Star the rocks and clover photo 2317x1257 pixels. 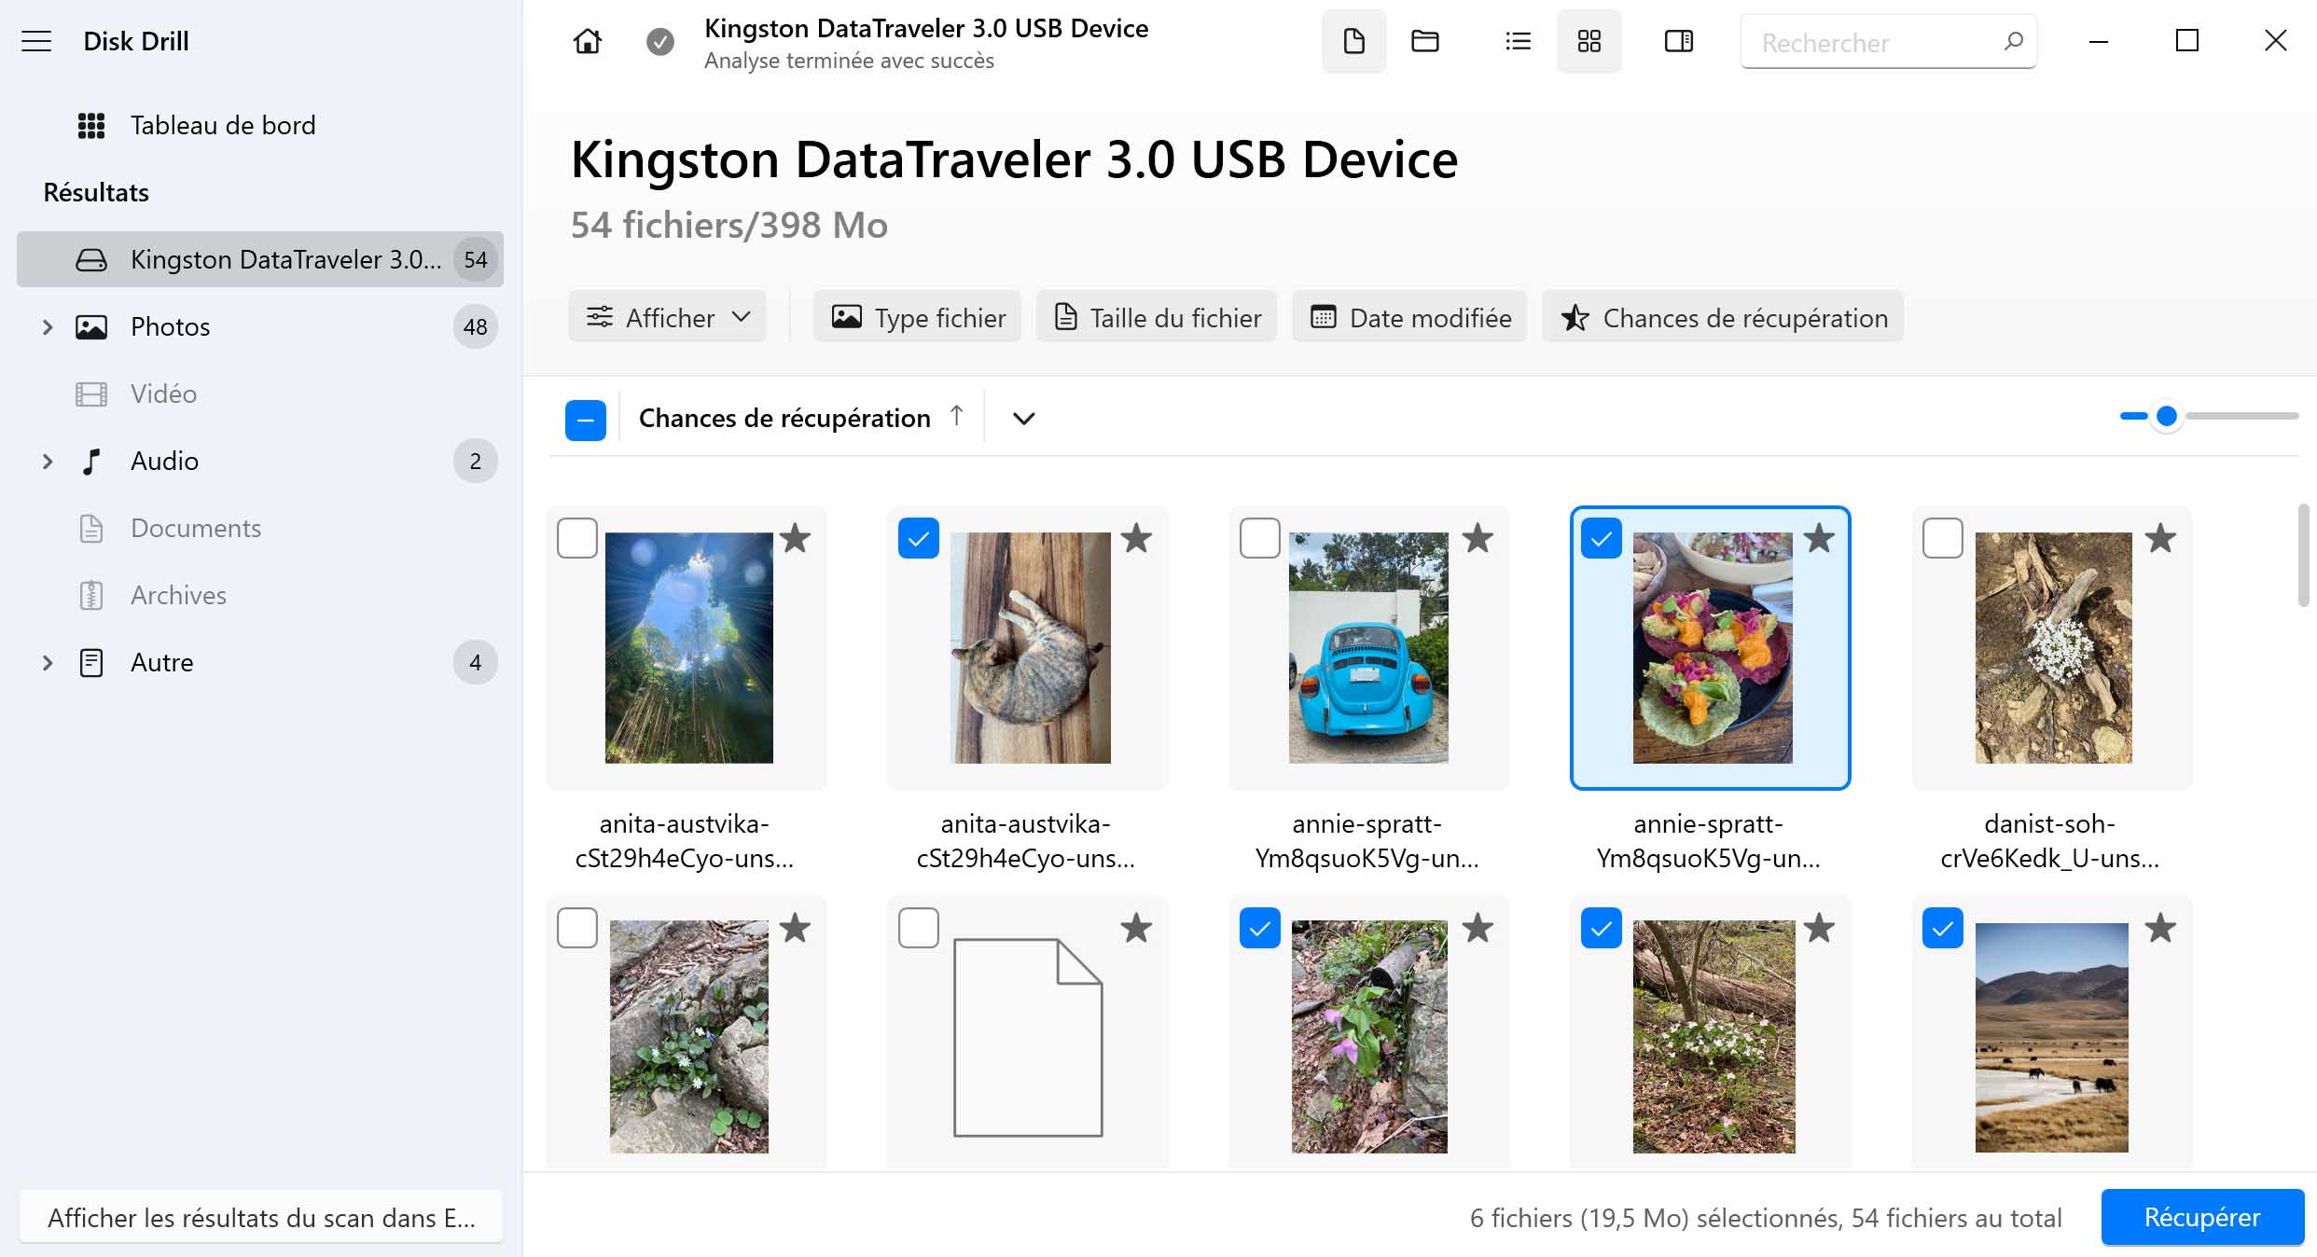[795, 928]
